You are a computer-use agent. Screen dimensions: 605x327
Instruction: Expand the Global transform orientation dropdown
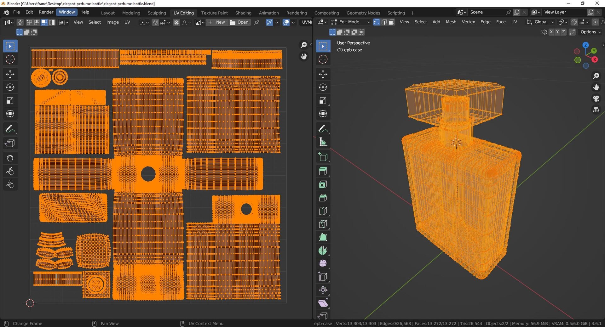(x=540, y=22)
